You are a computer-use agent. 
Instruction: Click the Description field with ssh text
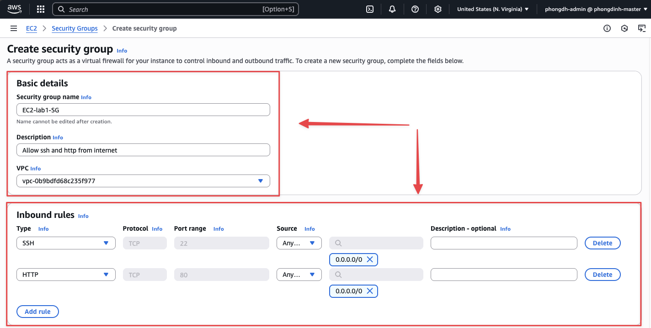coord(143,150)
